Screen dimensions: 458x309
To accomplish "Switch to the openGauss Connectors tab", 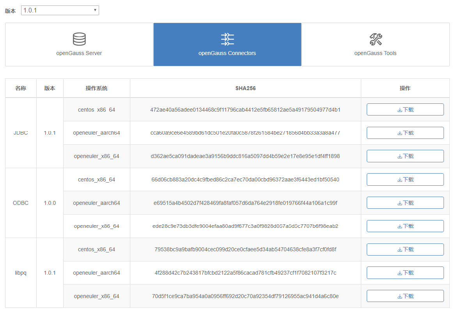I will pos(227,44).
